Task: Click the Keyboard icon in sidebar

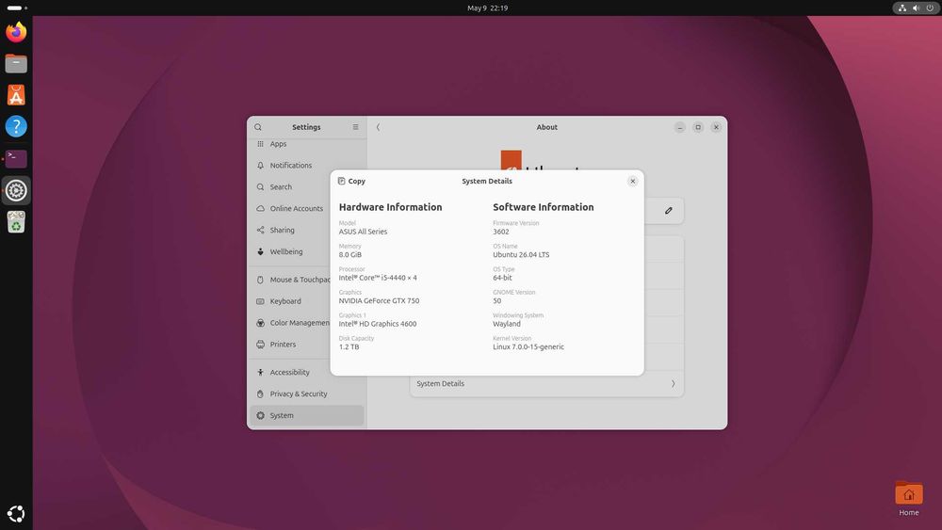Action: pyautogui.click(x=260, y=301)
